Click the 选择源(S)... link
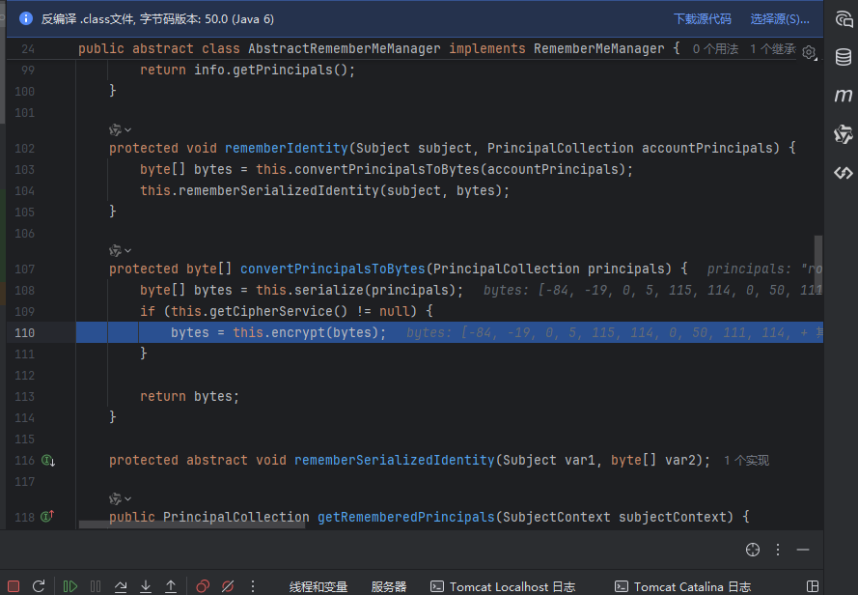This screenshot has height=595, width=858. [x=780, y=19]
